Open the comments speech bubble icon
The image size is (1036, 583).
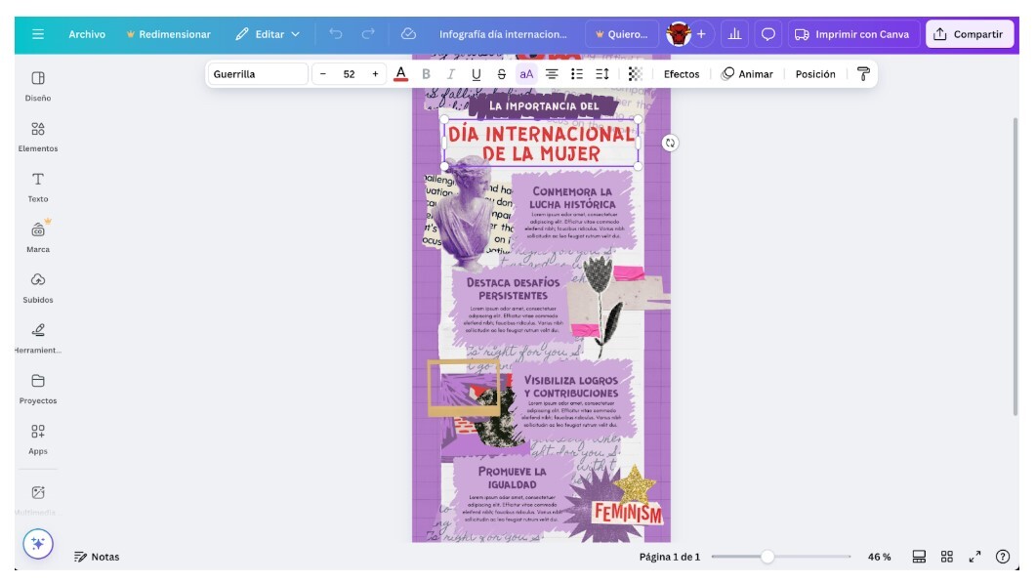pyautogui.click(x=768, y=34)
